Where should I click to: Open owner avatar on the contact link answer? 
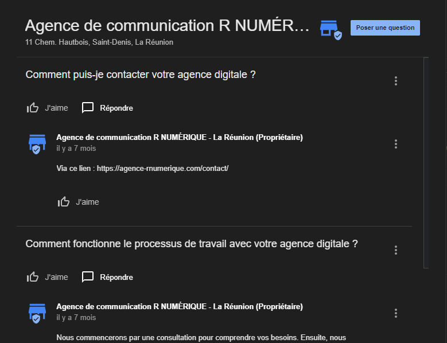point(37,144)
